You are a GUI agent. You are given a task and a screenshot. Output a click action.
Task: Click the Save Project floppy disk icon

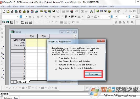click(x=54, y=11)
